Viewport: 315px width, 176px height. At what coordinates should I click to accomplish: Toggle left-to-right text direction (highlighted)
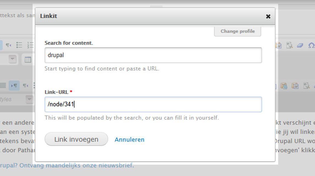pos(14,86)
